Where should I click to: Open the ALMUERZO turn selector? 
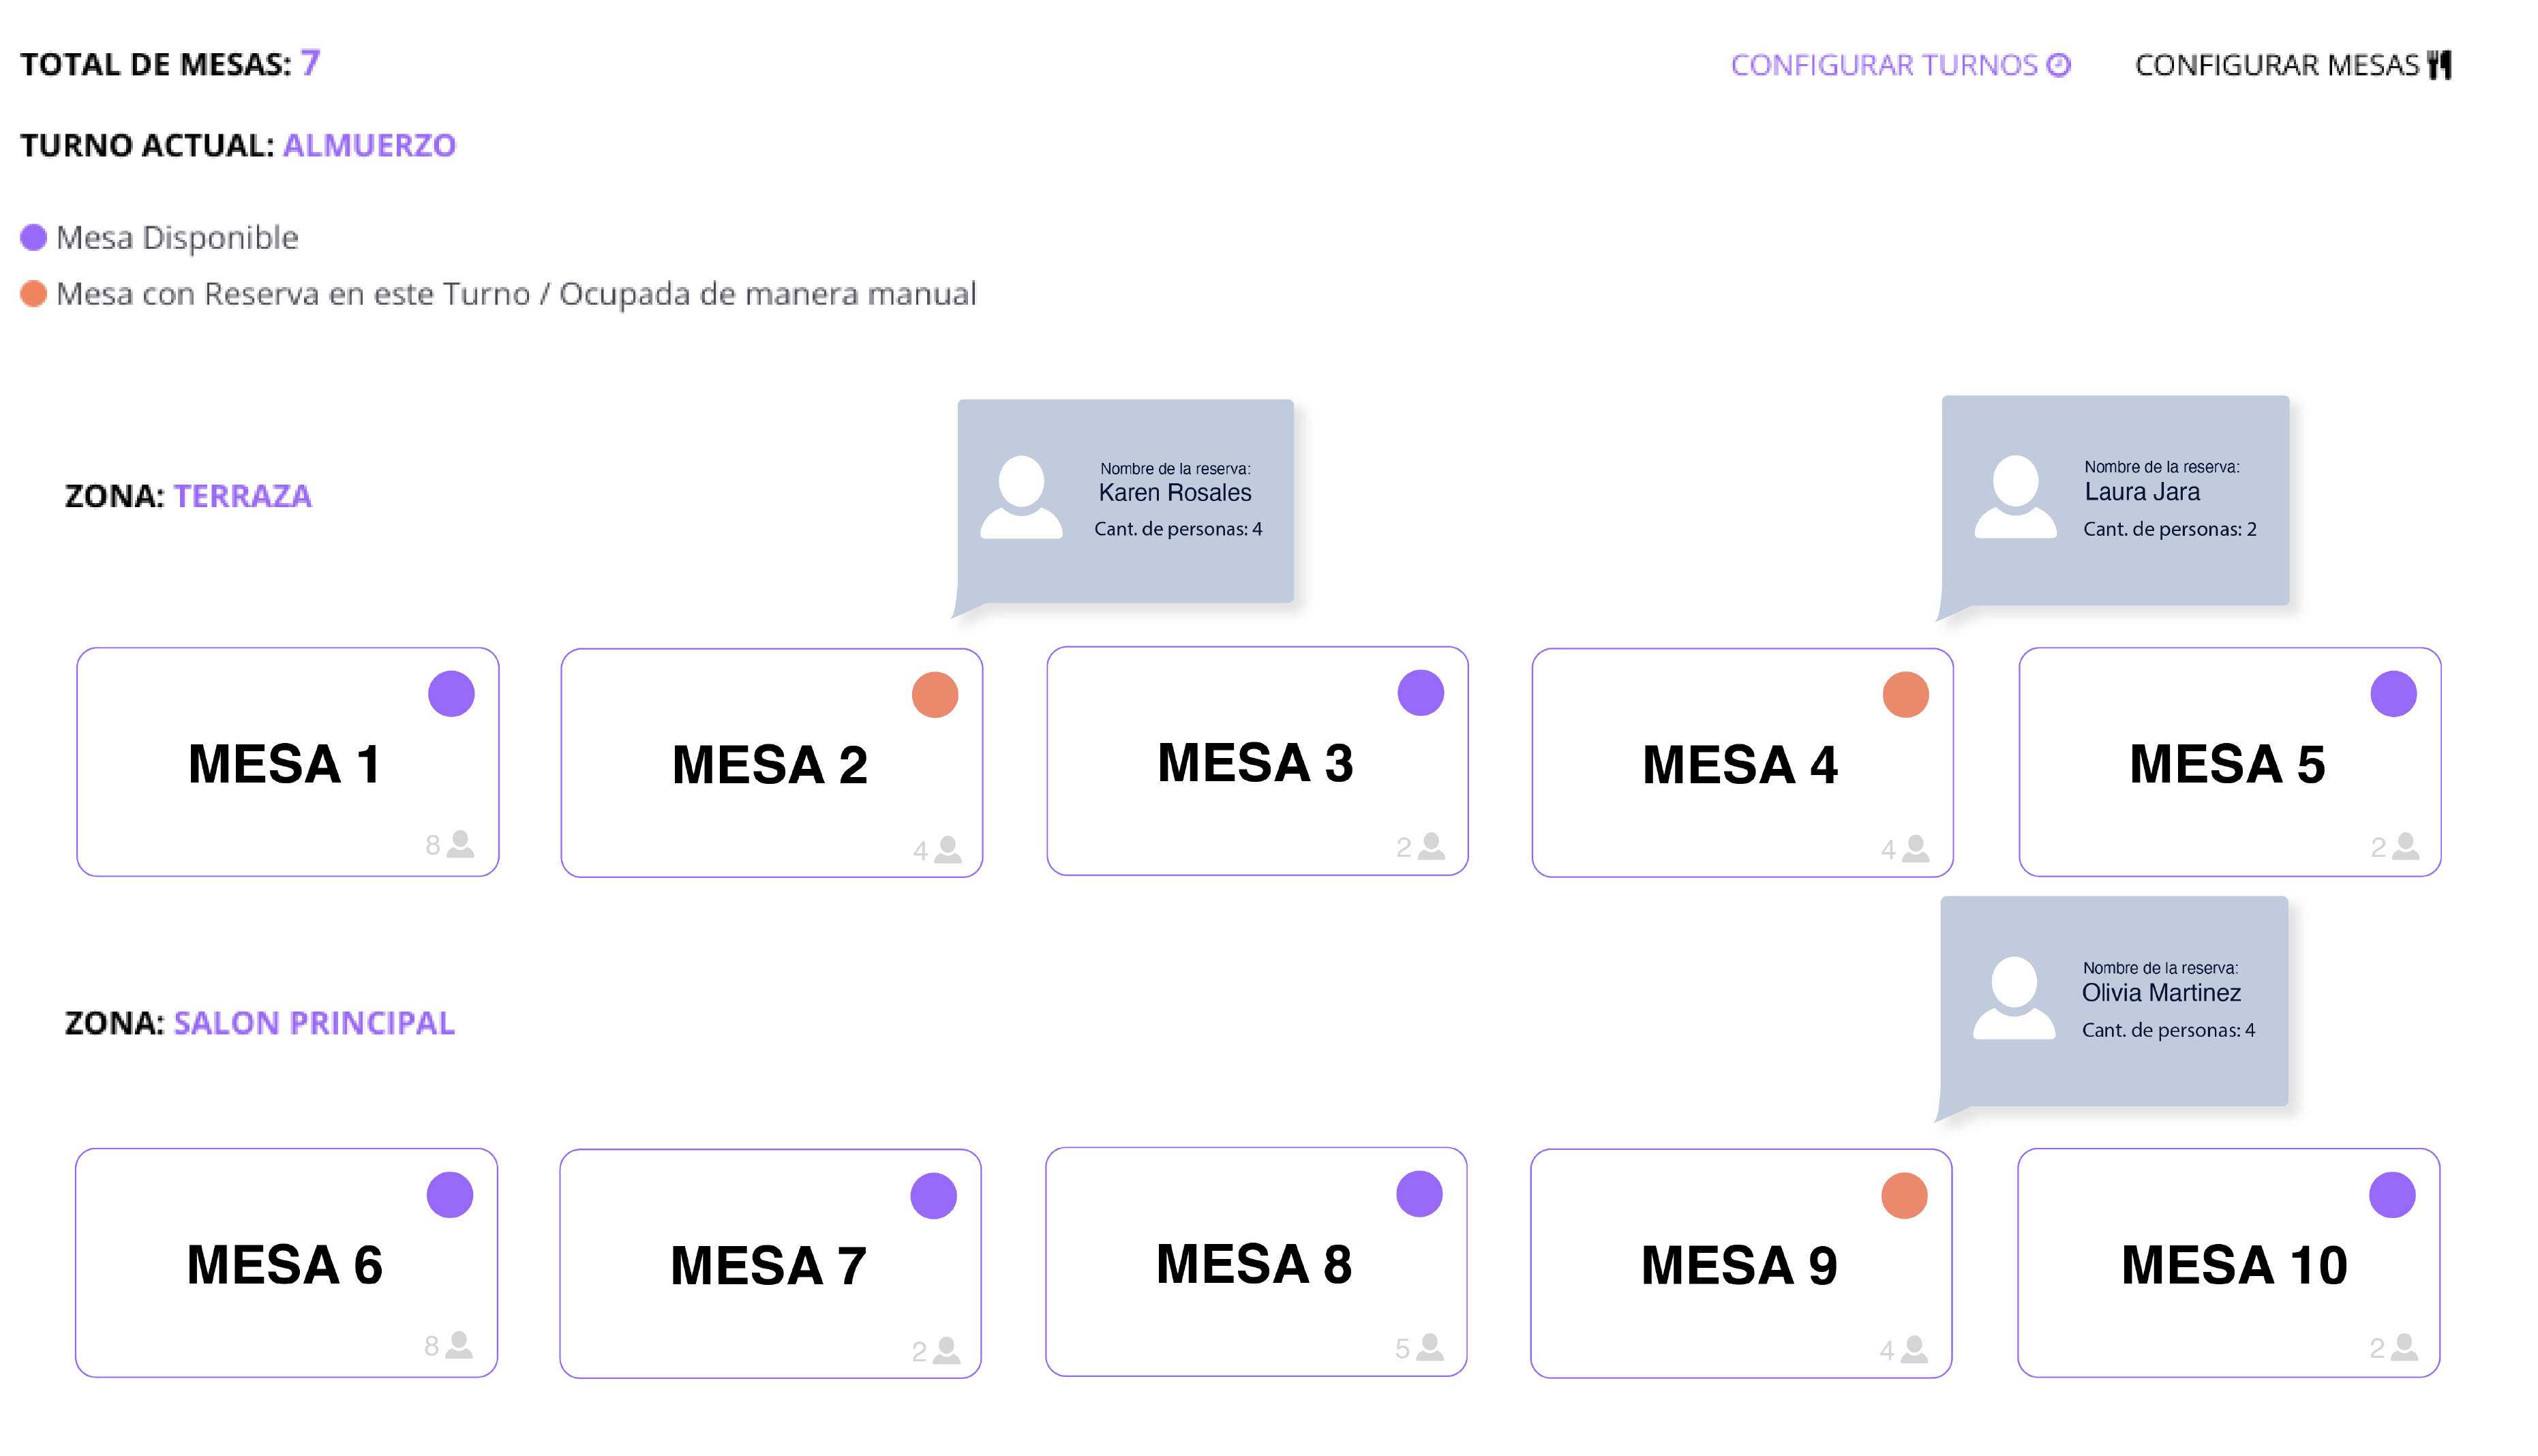pos(369,146)
